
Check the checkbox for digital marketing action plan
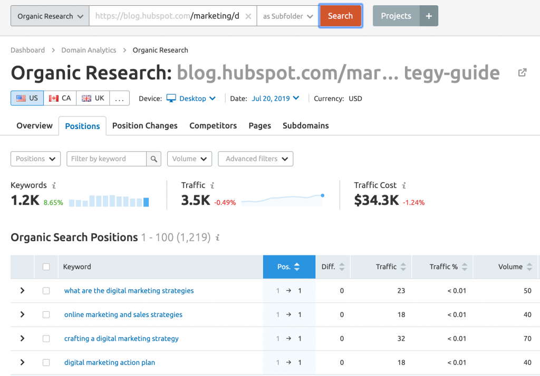[46, 362]
